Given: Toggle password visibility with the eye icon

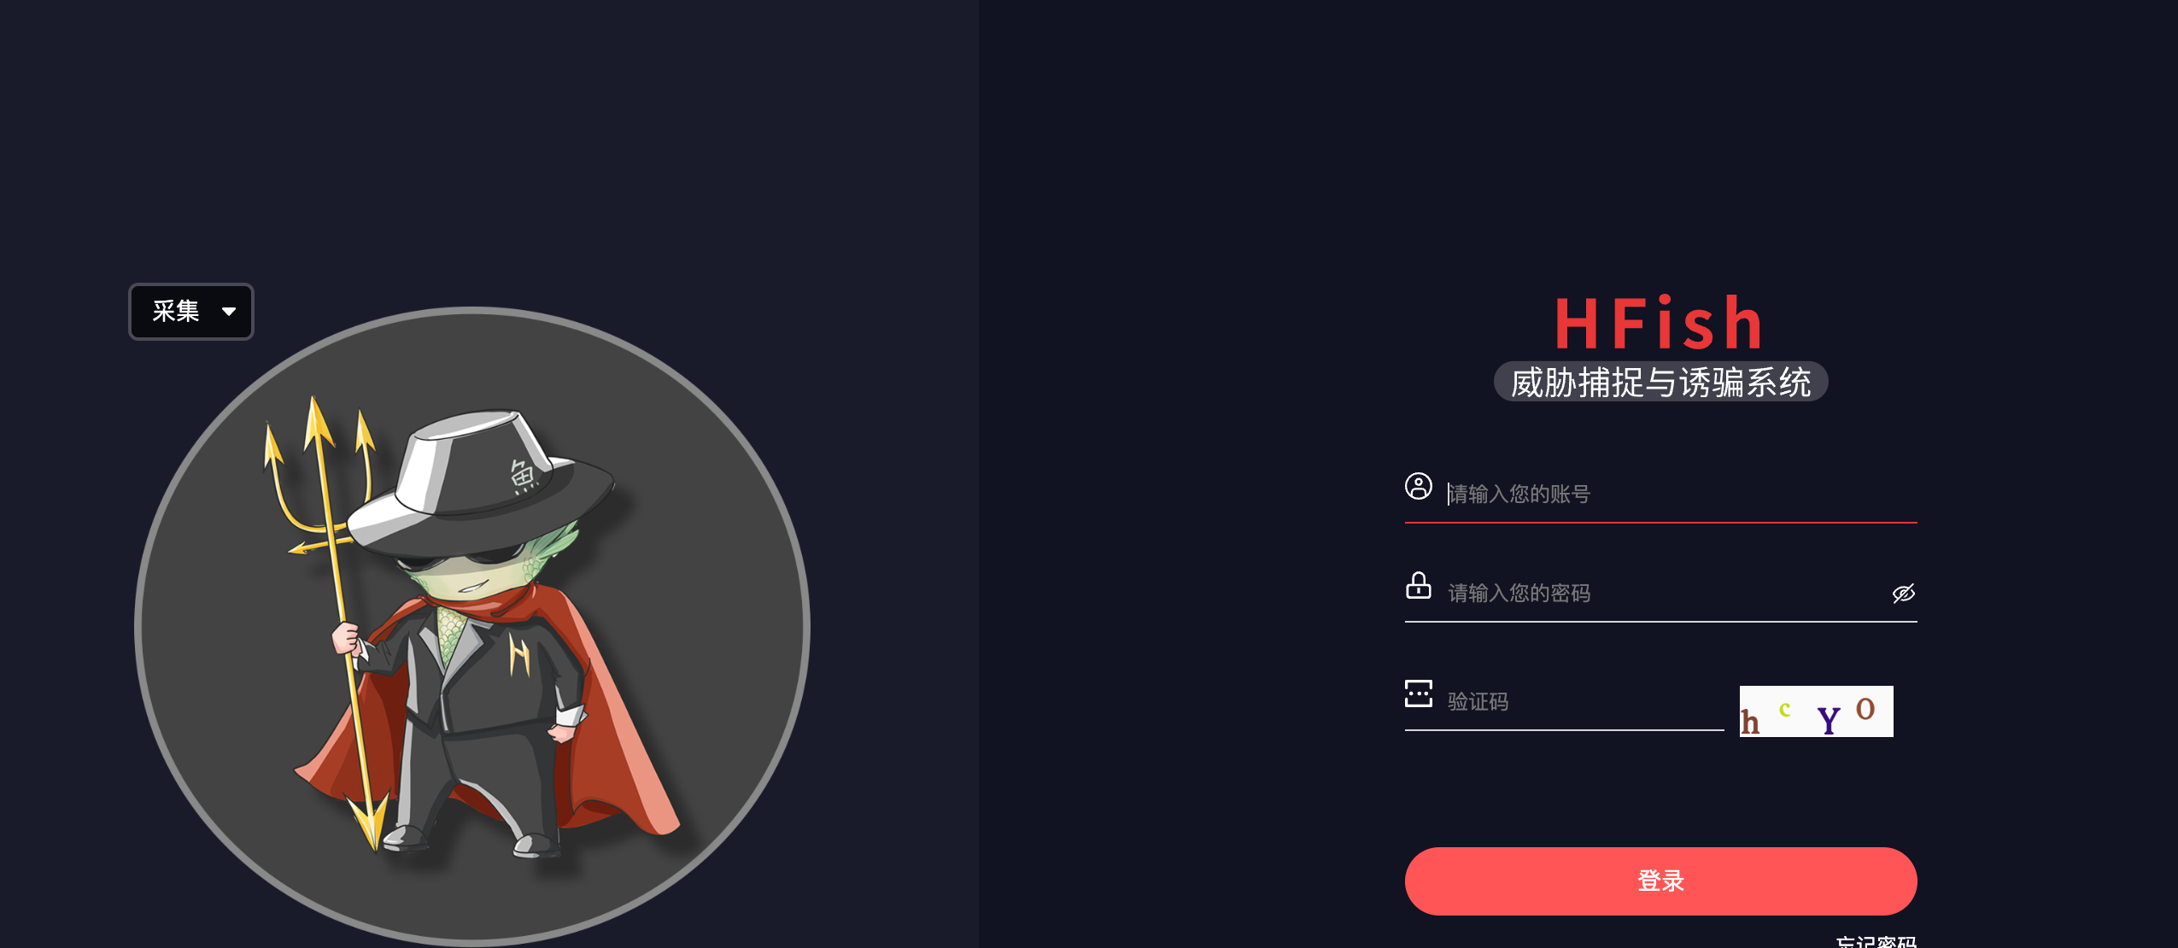Looking at the screenshot, I should tap(1904, 593).
